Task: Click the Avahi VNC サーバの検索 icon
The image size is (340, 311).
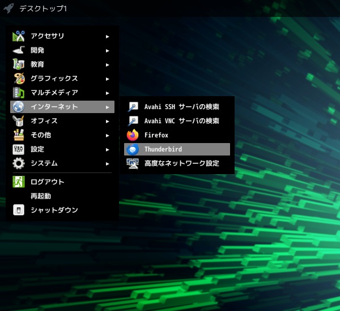Action: tap(133, 121)
